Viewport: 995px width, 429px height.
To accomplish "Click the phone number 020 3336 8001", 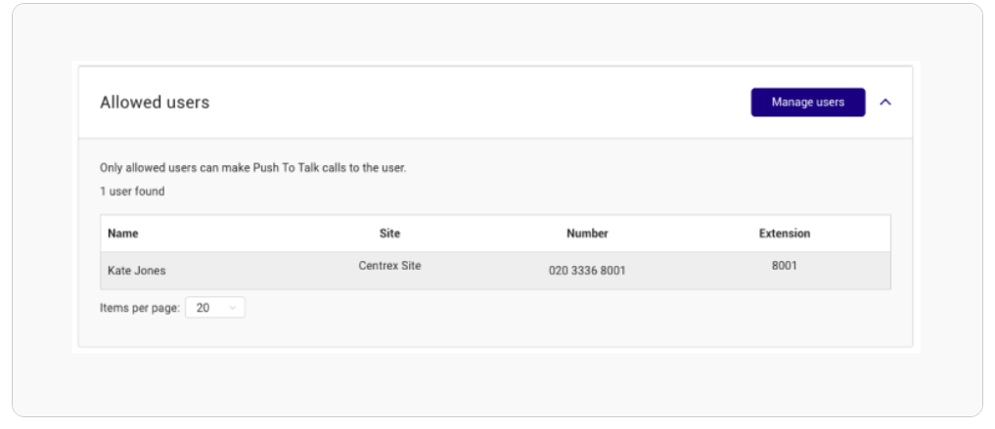I will coord(587,271).
